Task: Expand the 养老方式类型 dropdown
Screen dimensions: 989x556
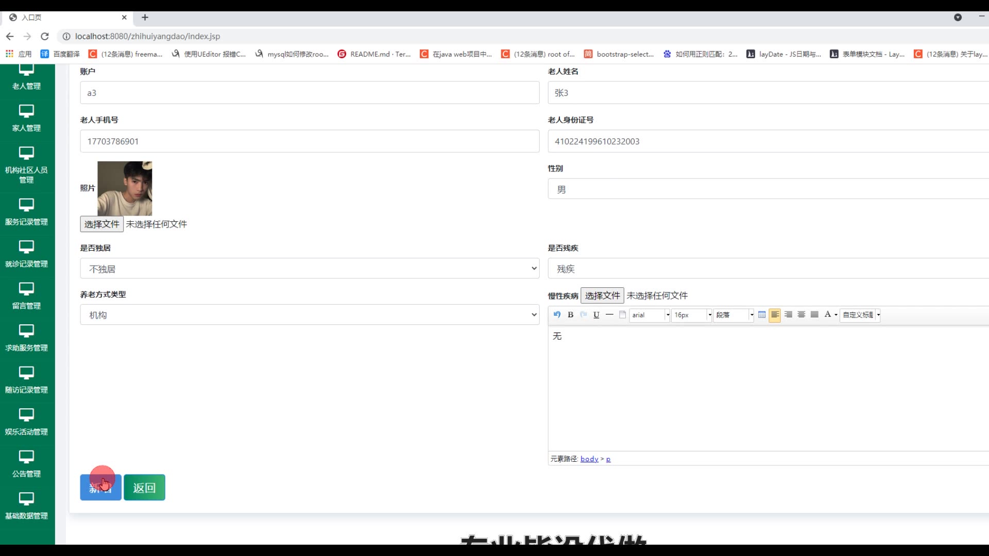Action: point(310,315)
